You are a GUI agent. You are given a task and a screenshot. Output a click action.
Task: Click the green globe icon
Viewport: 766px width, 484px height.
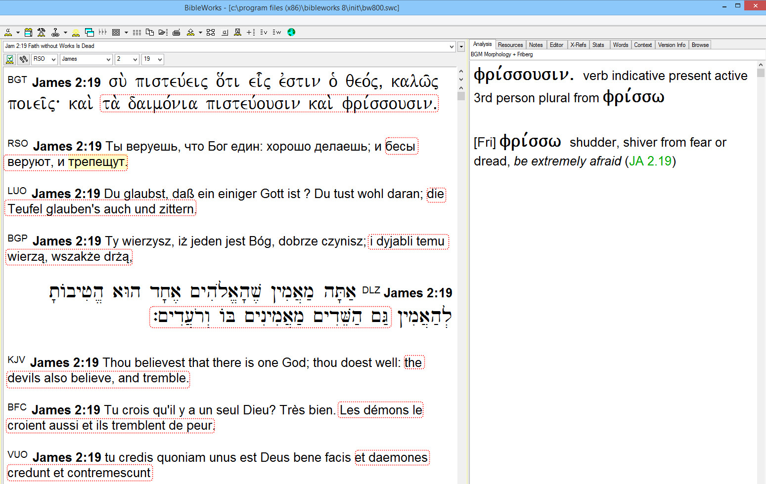click(x=291, y=32)
